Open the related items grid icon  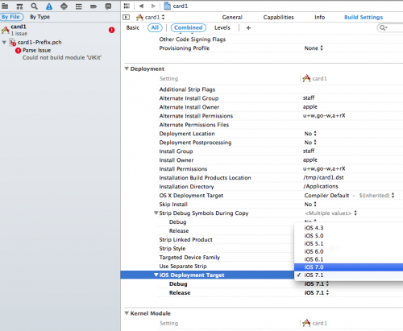pos(127,6)
